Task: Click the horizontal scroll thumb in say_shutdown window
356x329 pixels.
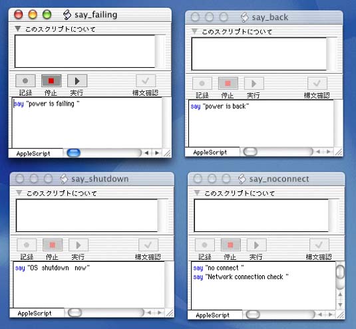Action: pyautogui.click(x=75, y=312)
